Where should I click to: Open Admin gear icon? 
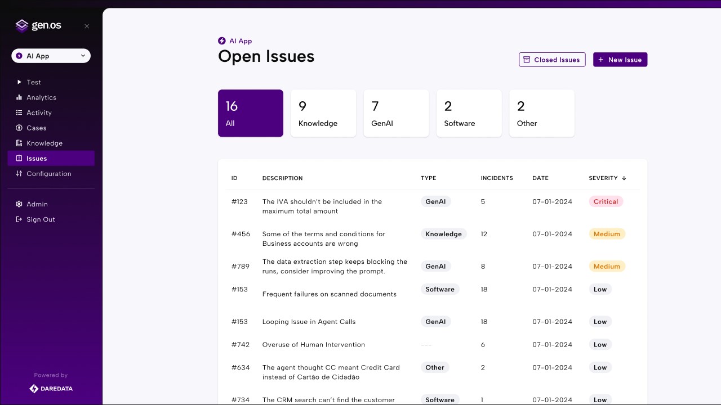pyautogui.click(x=19, y=204)
